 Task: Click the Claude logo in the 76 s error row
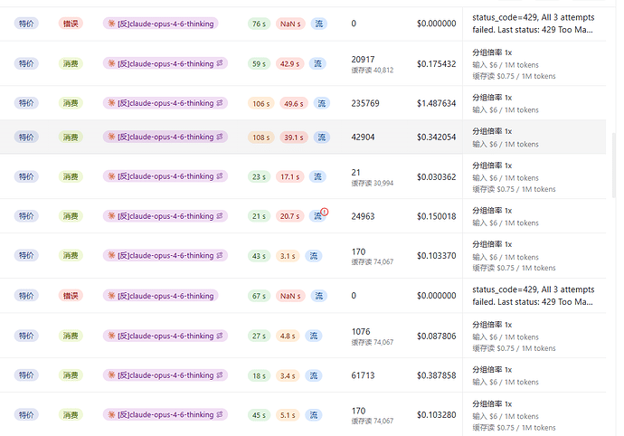pyautogui.click(x=111, y=24)
